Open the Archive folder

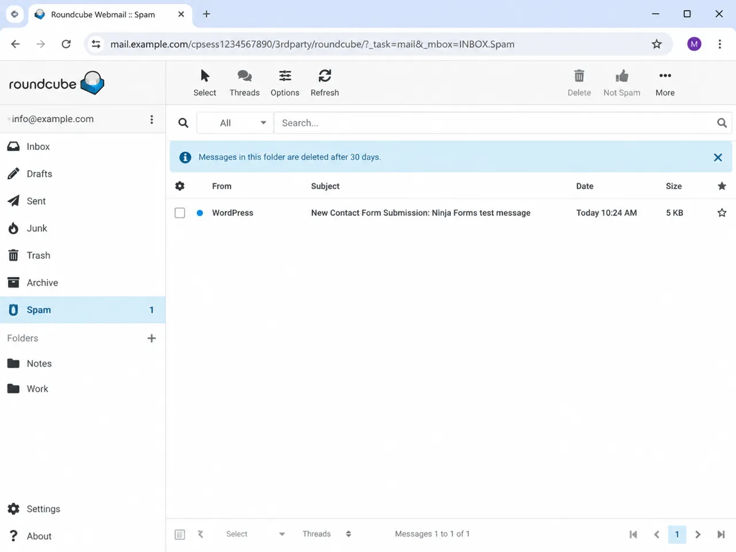pyautogui.click(x=83, y=282)
